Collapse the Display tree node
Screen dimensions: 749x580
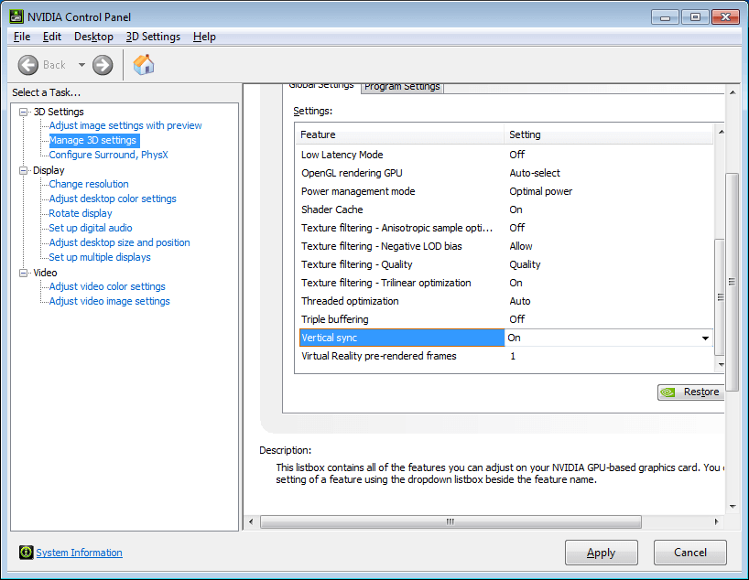[23, 170]
